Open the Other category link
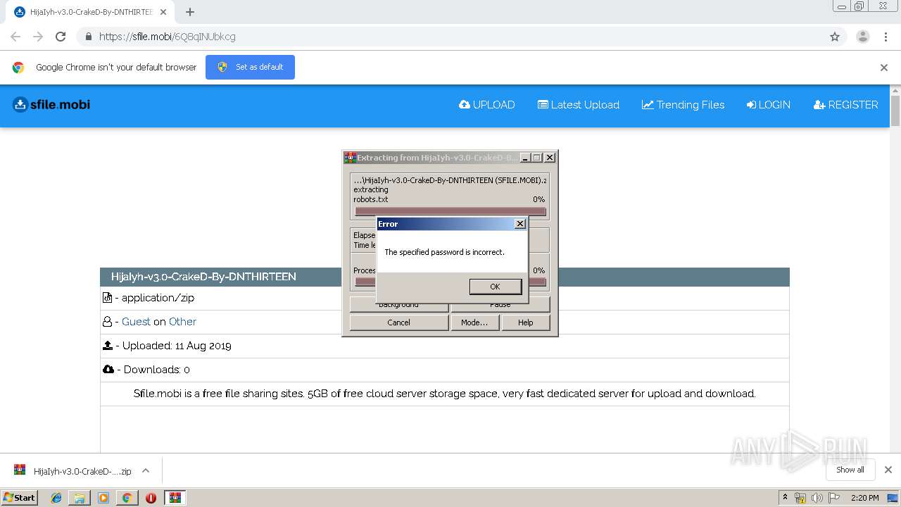 tap(182, 322)
